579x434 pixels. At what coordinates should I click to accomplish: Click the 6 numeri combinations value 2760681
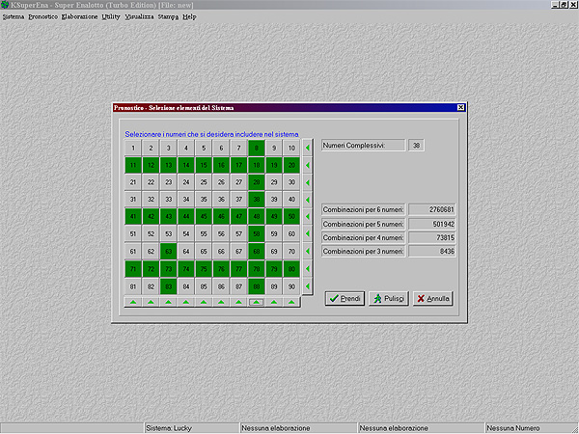432,209
